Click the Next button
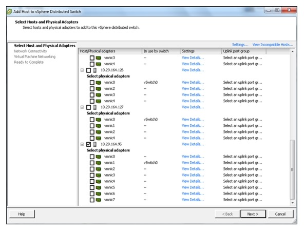 pyautogui.click(x=253, y=214)
